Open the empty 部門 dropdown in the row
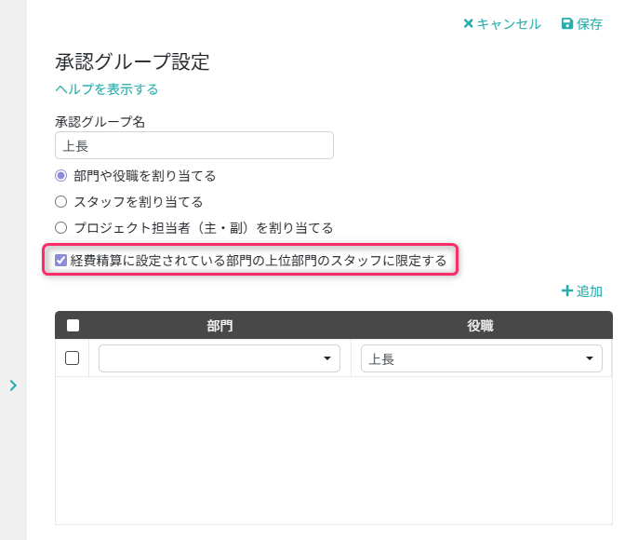Viewport: 638px width, 540px height. click(x=219, y=358)
